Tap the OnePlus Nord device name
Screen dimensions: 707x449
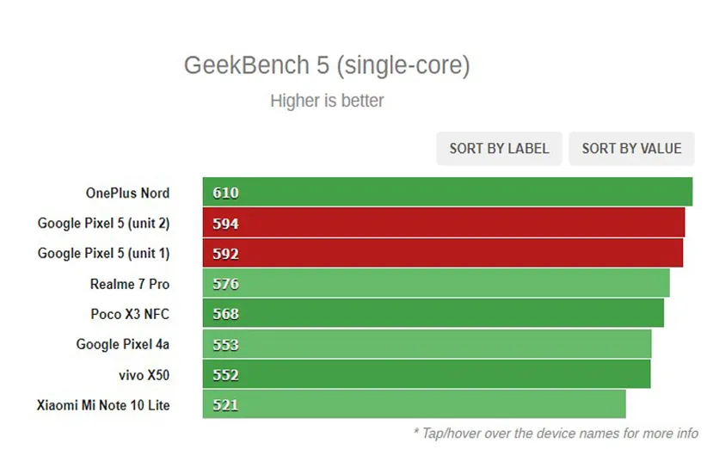pos(127,193)
